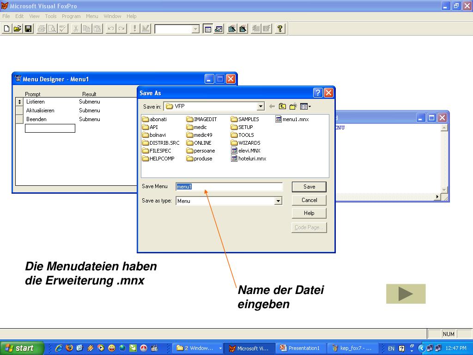Click the Cancel button

tap(309, 200)
